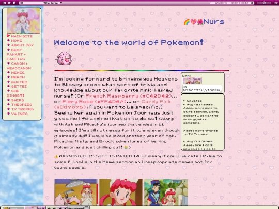This screenshot has height=209, width=279.
Task: Click the Nurse Joy portrait at the top of the sidebar
Action: [x=23, y=21]
